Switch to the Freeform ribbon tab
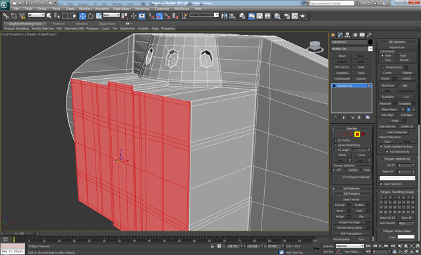The width and height of the screenshot is (421, 255). (59, 24)
